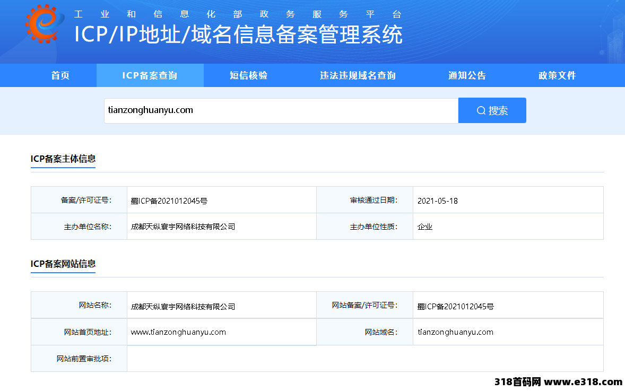Click the ICP/IP地址/域名信息备案管理系统 title
Screen dimensions: 625x391
click(x=238, y=34)
